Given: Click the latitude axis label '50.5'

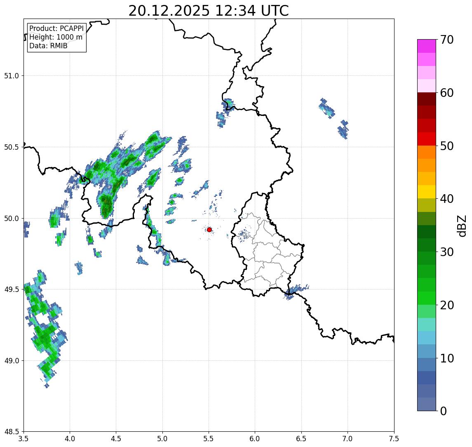Looking at the screenshot, I should [12, 147].
